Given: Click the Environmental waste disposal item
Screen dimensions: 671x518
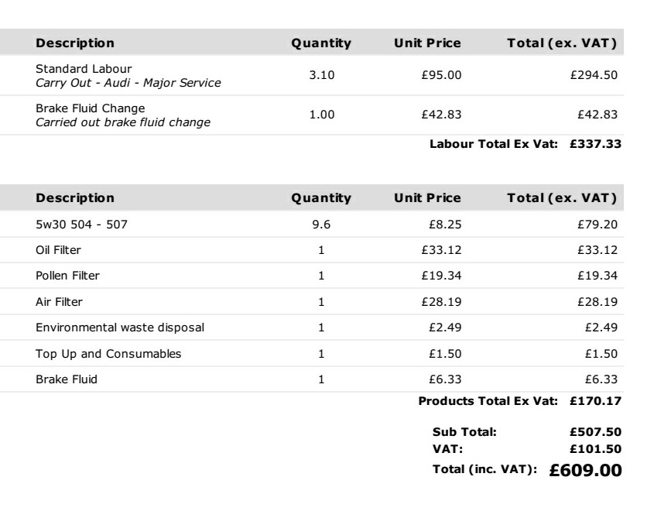Looking at the screenshot, I should pos(120,328).
